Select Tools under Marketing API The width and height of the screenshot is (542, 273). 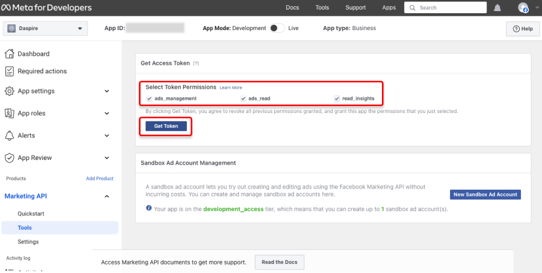tap(60, 228)
